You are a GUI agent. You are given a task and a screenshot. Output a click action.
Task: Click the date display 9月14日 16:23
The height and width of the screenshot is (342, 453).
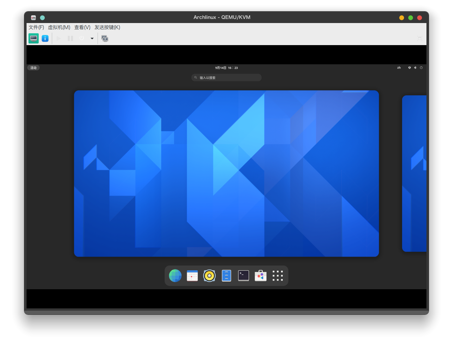coord(226,68)
